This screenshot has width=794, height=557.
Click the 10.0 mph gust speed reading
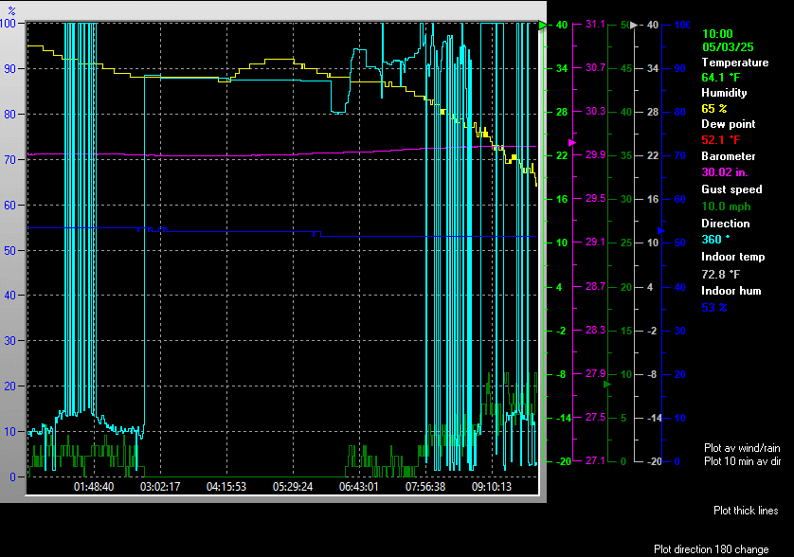pyautogui.click(x=726, y=207)
